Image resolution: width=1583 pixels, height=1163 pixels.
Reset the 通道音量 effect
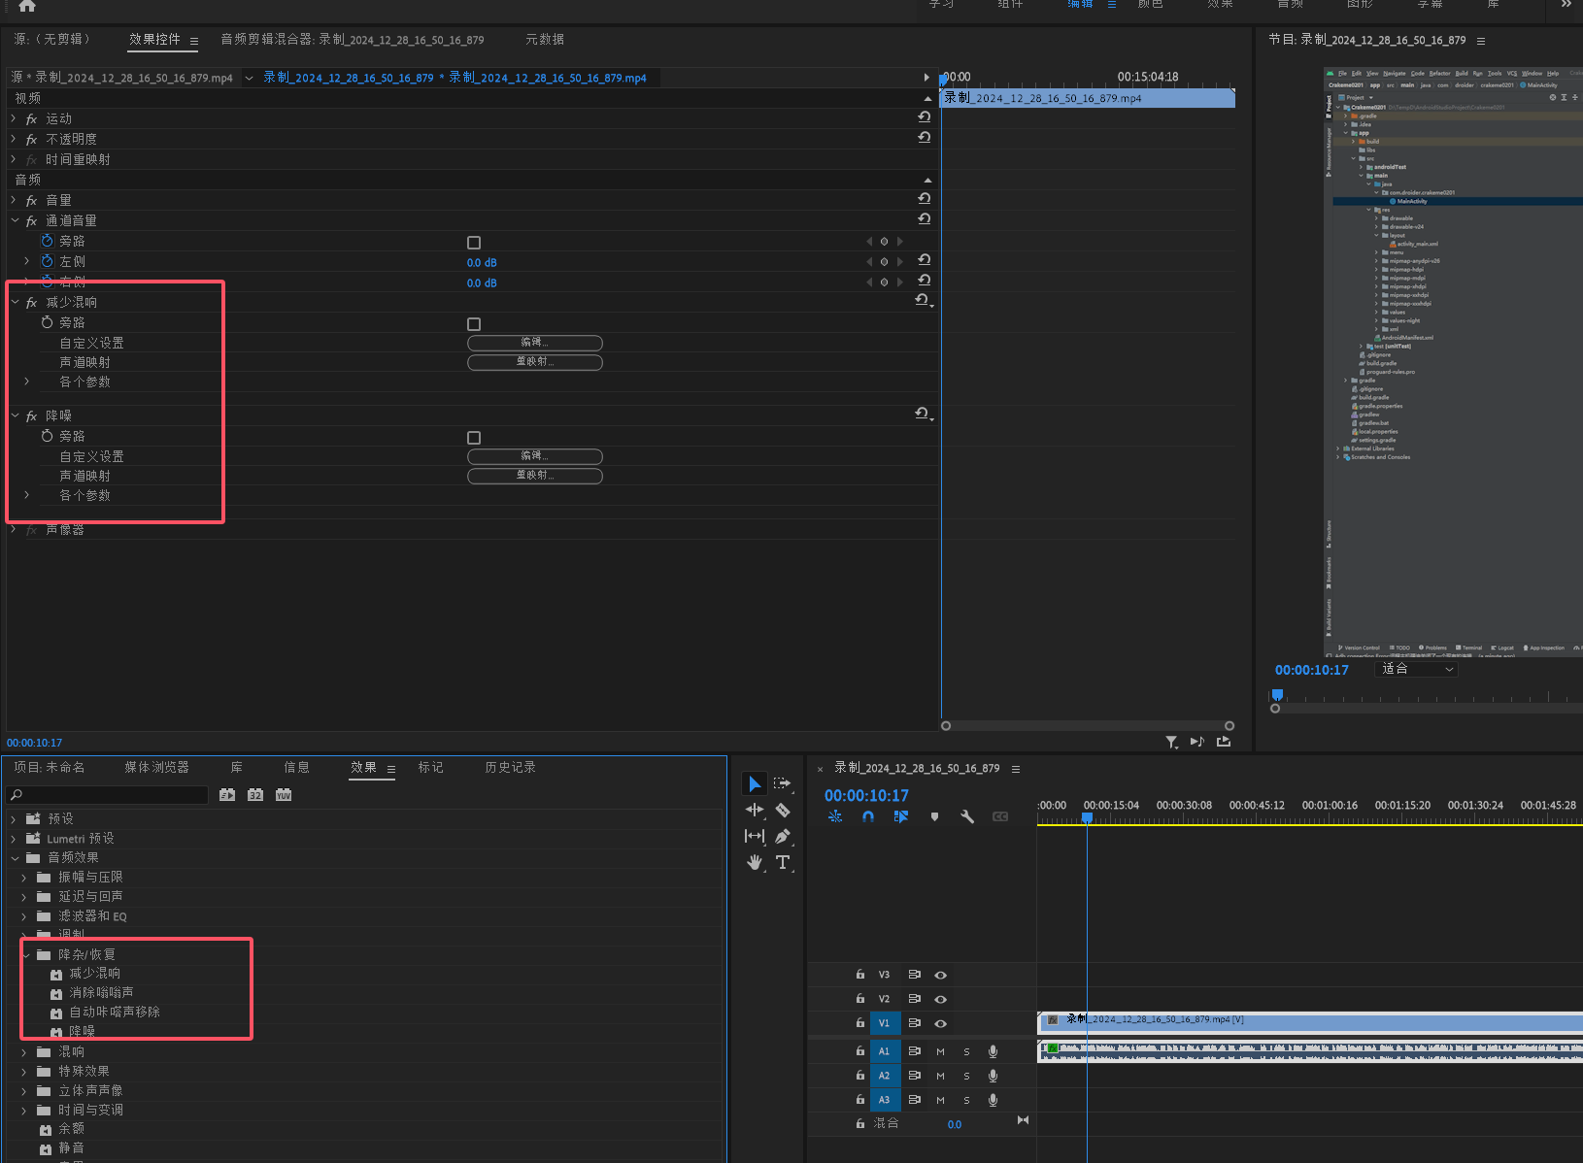tap(925, 218)
